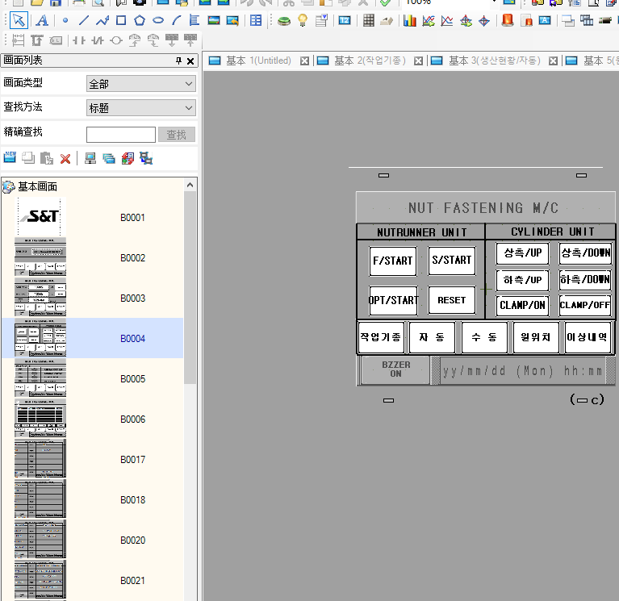Pin the 画面列表 panel with pushpin

pos(179,61)
